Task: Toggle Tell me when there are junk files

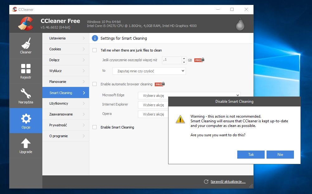Action: pos(95,50)
